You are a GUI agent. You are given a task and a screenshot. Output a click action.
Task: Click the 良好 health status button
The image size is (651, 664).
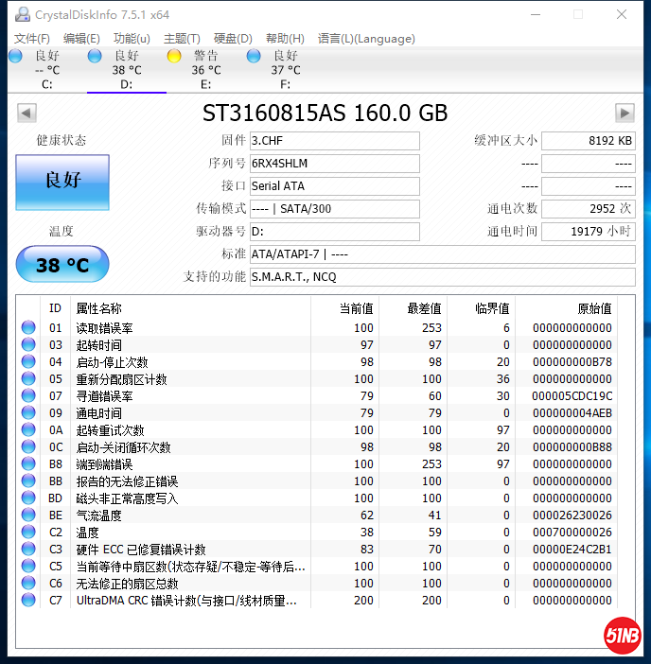click(x=62, y=182)
